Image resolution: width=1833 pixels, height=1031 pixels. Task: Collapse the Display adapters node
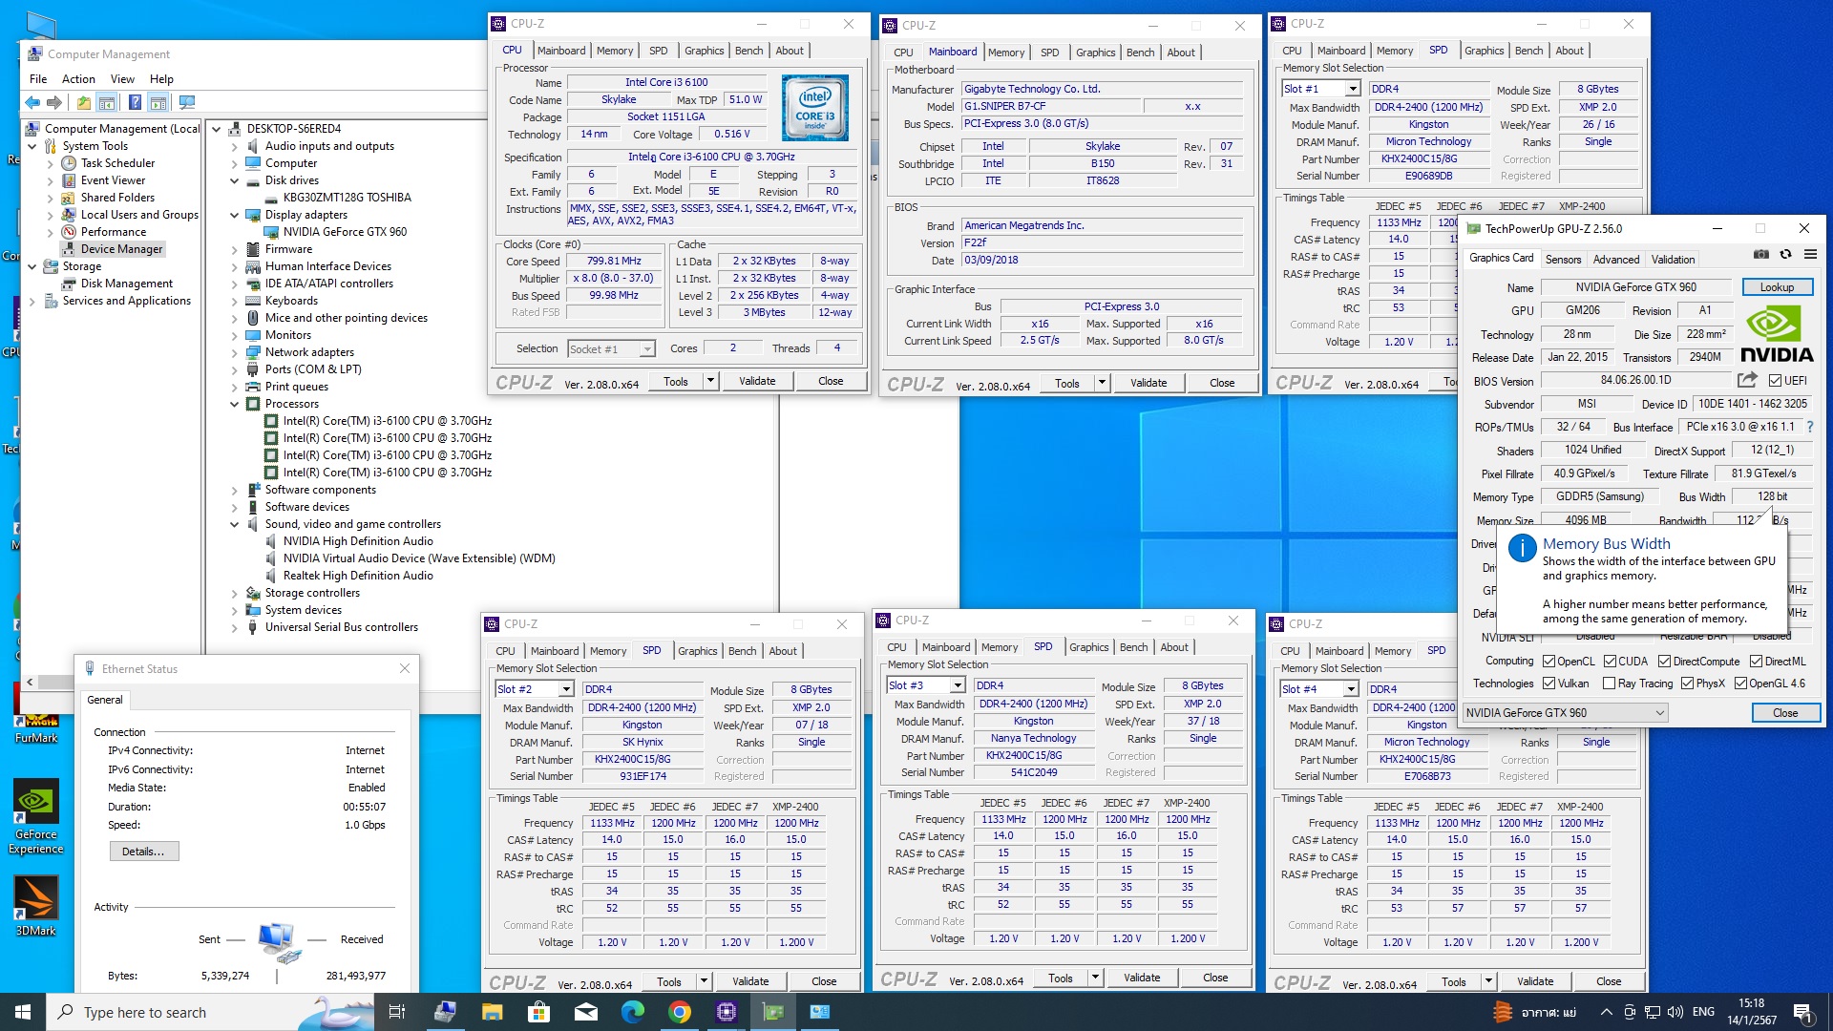click(x=235, y=215)
